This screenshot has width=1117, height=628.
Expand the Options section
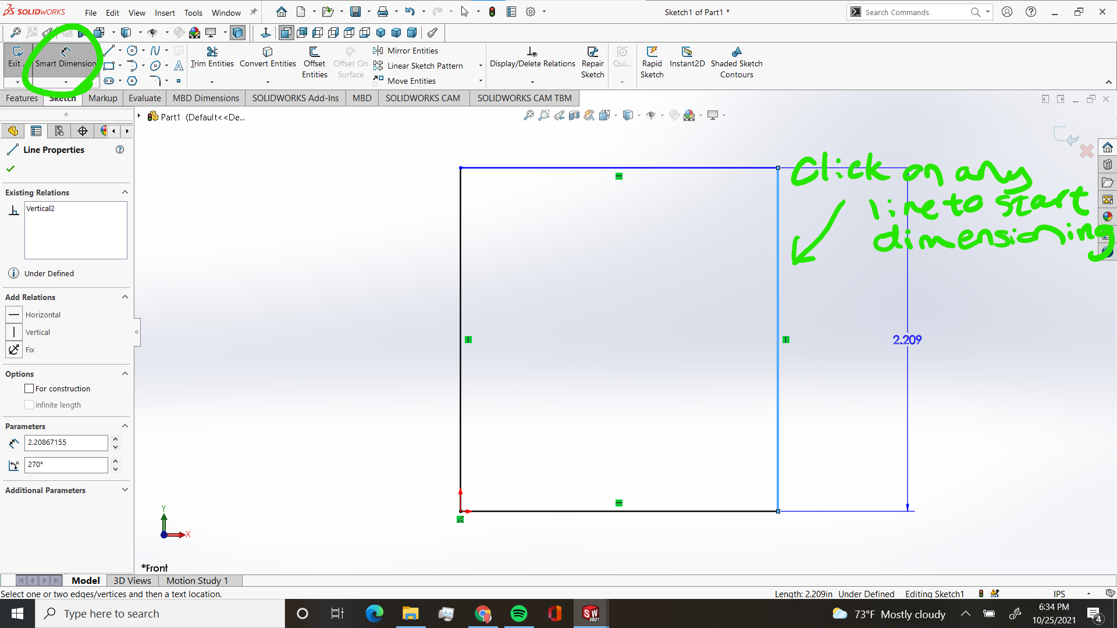(x=124, y=373)
